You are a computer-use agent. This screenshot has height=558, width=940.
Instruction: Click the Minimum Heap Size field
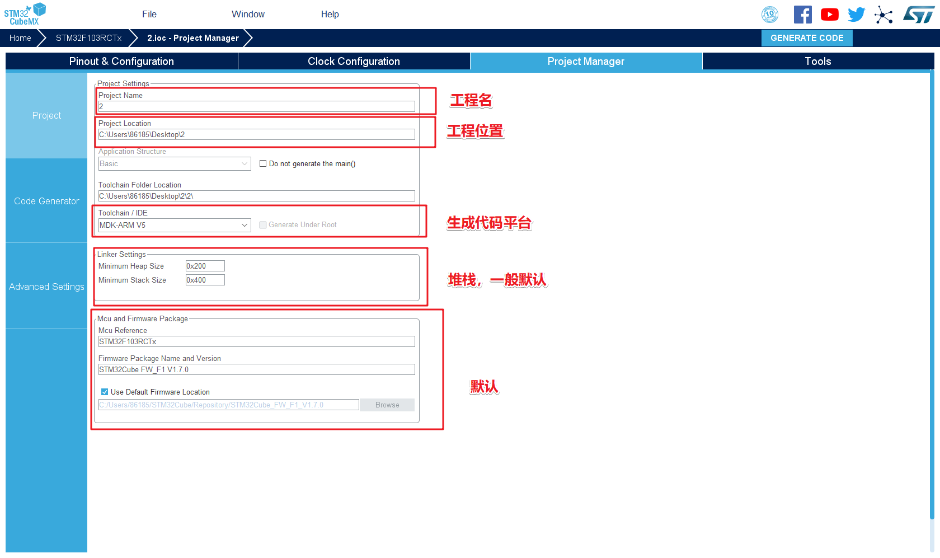pyautogui.click(x=205, y=266)
